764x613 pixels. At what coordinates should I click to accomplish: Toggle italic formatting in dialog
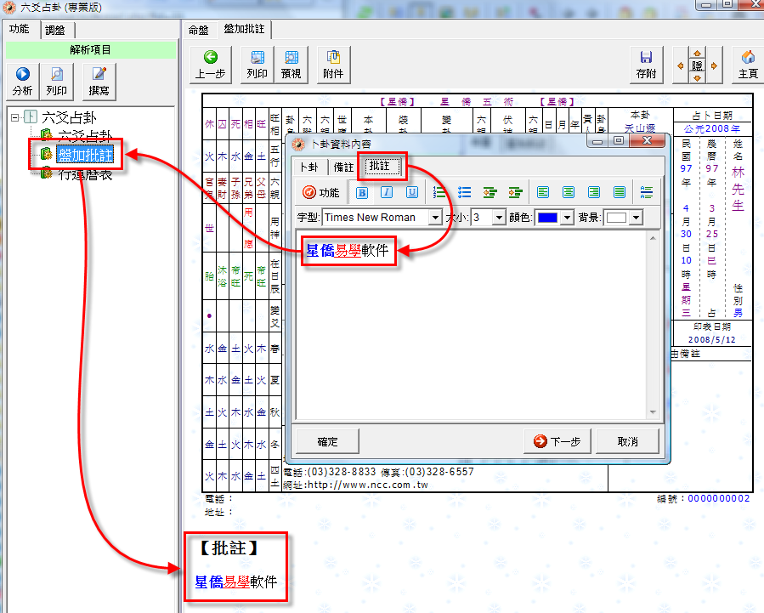387,192
